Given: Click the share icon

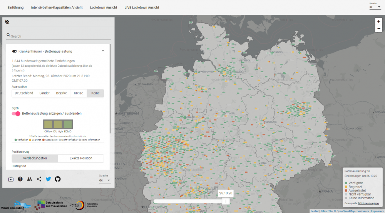Looking at the screenshot, I should 39,179.
